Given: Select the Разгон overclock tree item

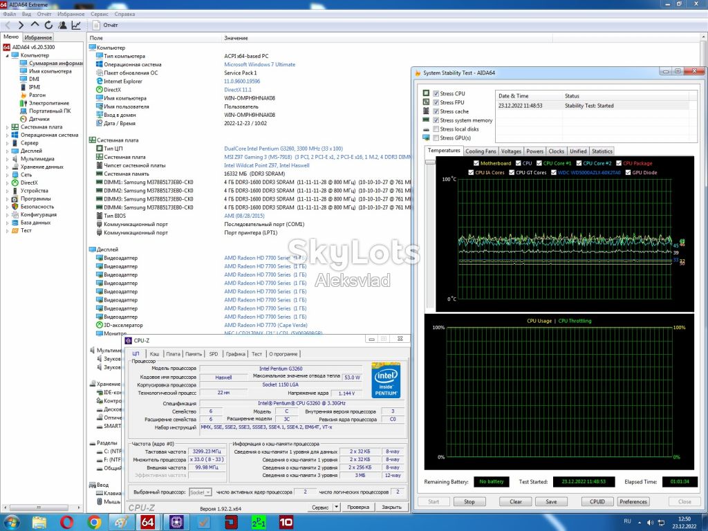Looking at the screenshot, I should [x=37, y=95].
